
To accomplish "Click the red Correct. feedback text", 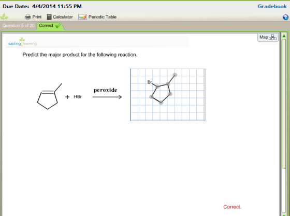I will pos(233,207).
